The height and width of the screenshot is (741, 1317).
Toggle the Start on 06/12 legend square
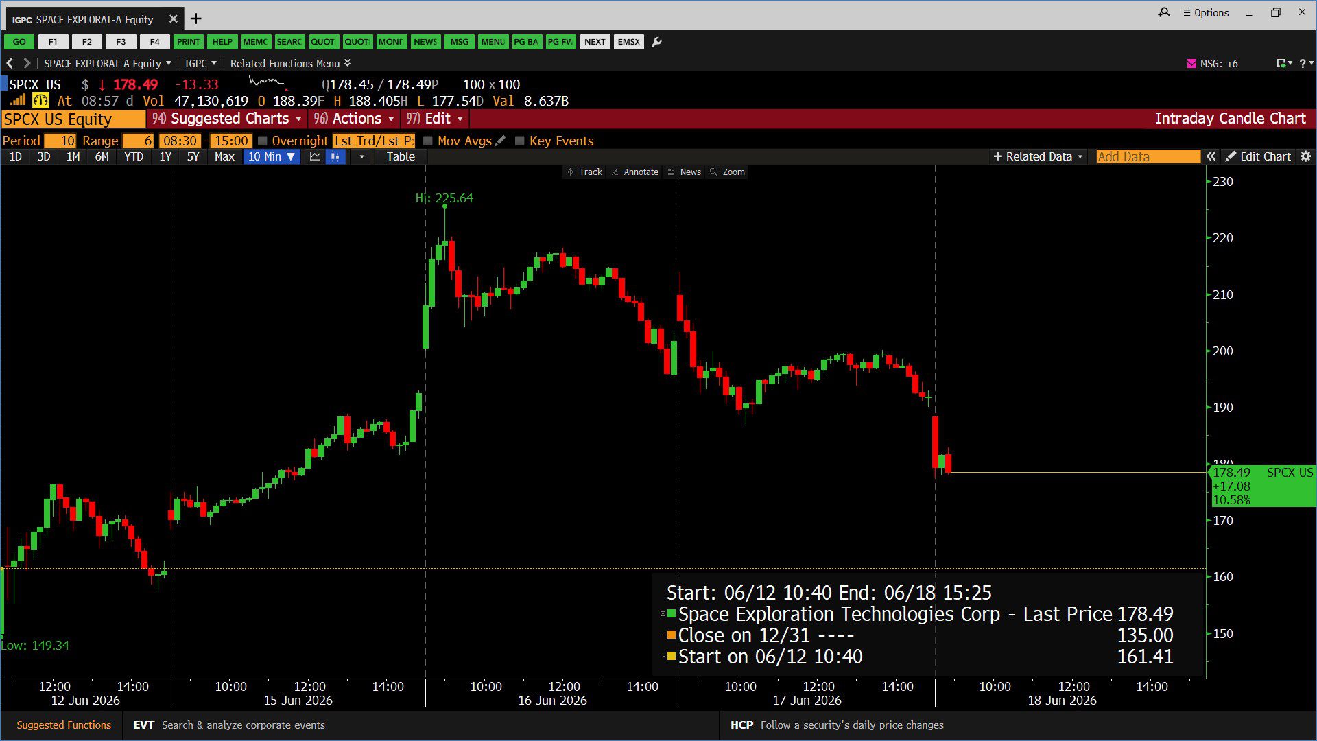(x=672, y=656)
